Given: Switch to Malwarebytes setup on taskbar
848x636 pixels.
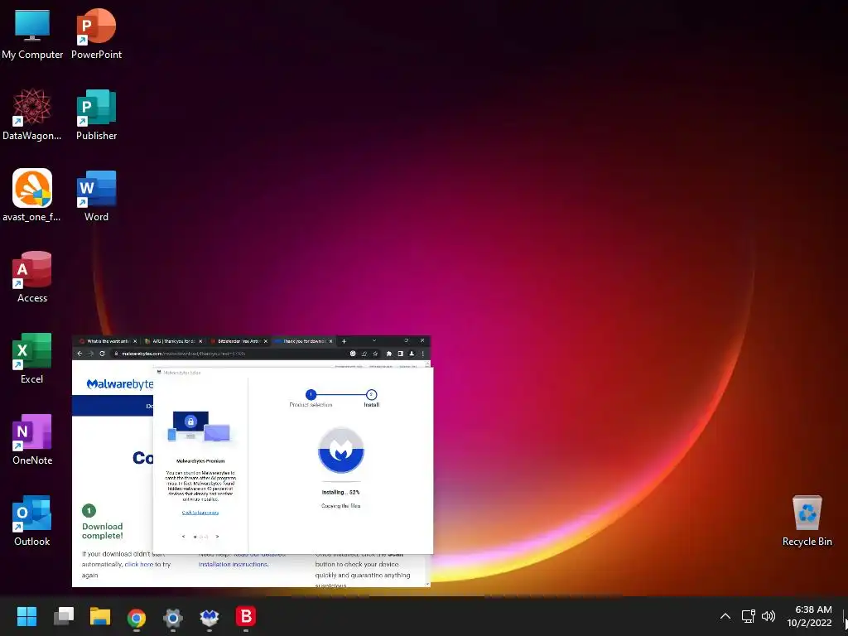Looking at the screenshot, I should pos(210,617).
